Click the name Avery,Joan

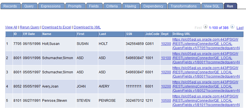tap(50, 86)
